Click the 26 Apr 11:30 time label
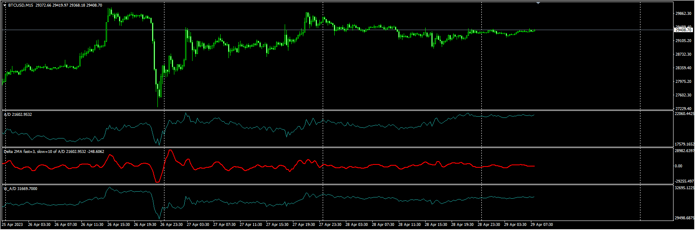The width and height of the screenshot is (695, 230). point(92,225)
